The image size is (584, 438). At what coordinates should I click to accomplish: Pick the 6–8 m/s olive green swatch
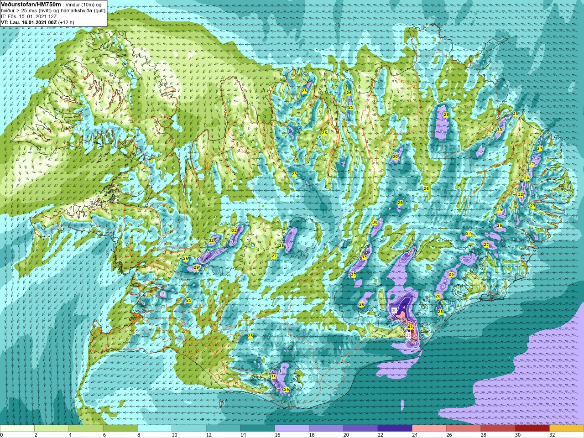(x=120, y=428)
